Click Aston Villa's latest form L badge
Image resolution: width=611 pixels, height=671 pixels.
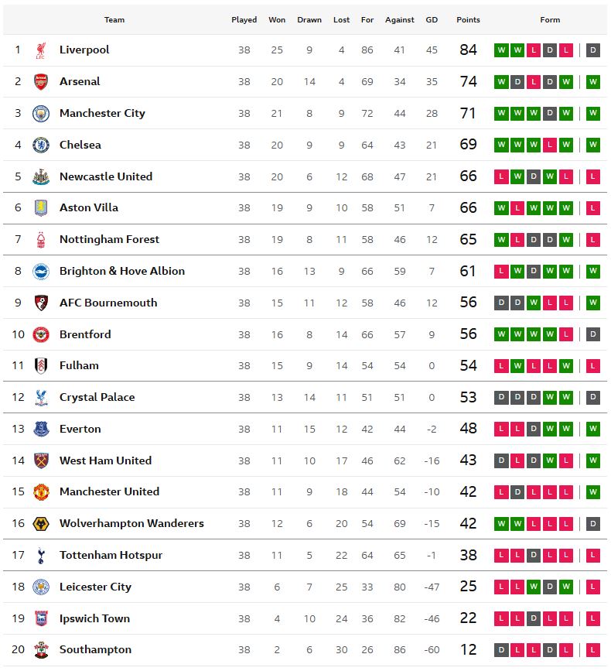click(593, 208)
